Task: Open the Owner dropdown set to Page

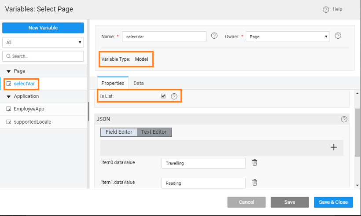Action: coord(288,37)
